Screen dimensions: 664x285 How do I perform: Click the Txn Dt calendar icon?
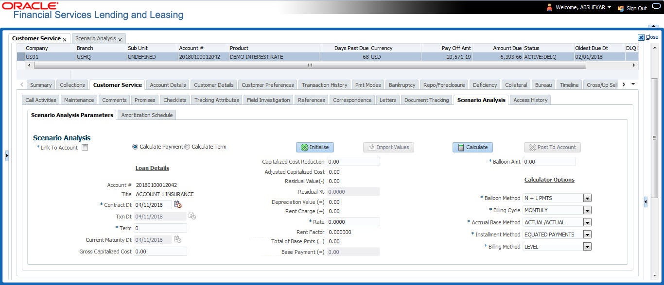[x=192, y=216]
